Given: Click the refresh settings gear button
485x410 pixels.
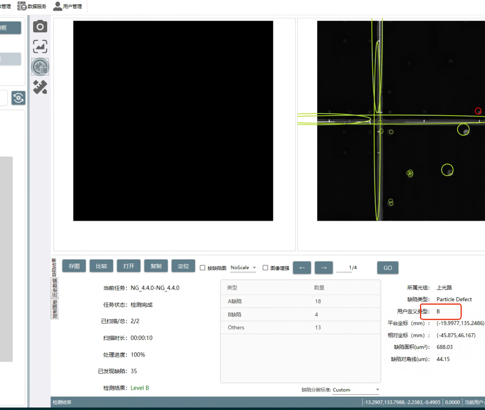Looking at the screenshot, I should point(19,98).
